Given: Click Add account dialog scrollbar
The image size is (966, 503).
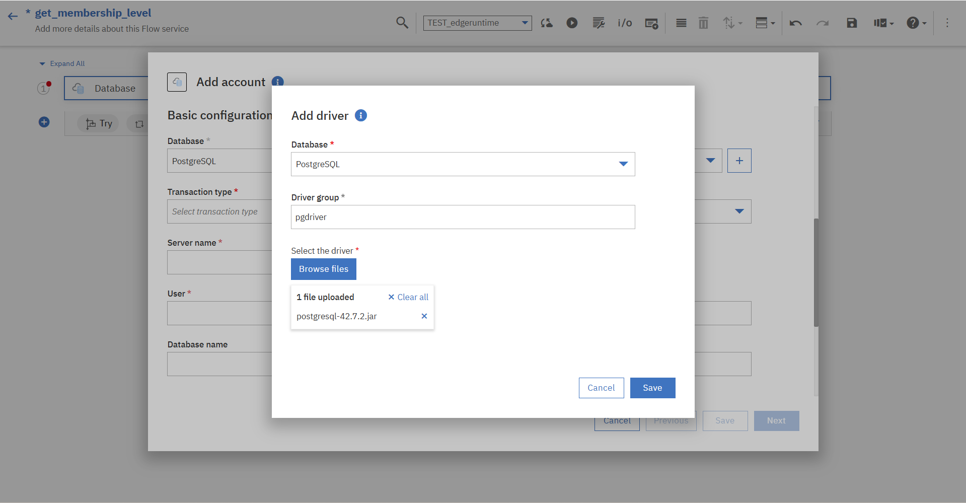Looking at the screenshot, I should point(816,272).
